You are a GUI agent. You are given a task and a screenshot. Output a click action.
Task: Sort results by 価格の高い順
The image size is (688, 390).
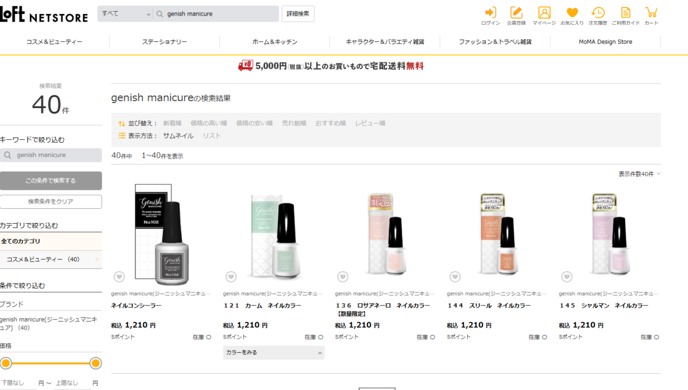[209, 123]
